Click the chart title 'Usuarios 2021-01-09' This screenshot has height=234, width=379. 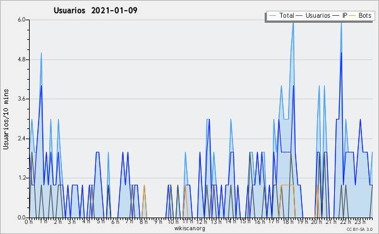[95, 10]
